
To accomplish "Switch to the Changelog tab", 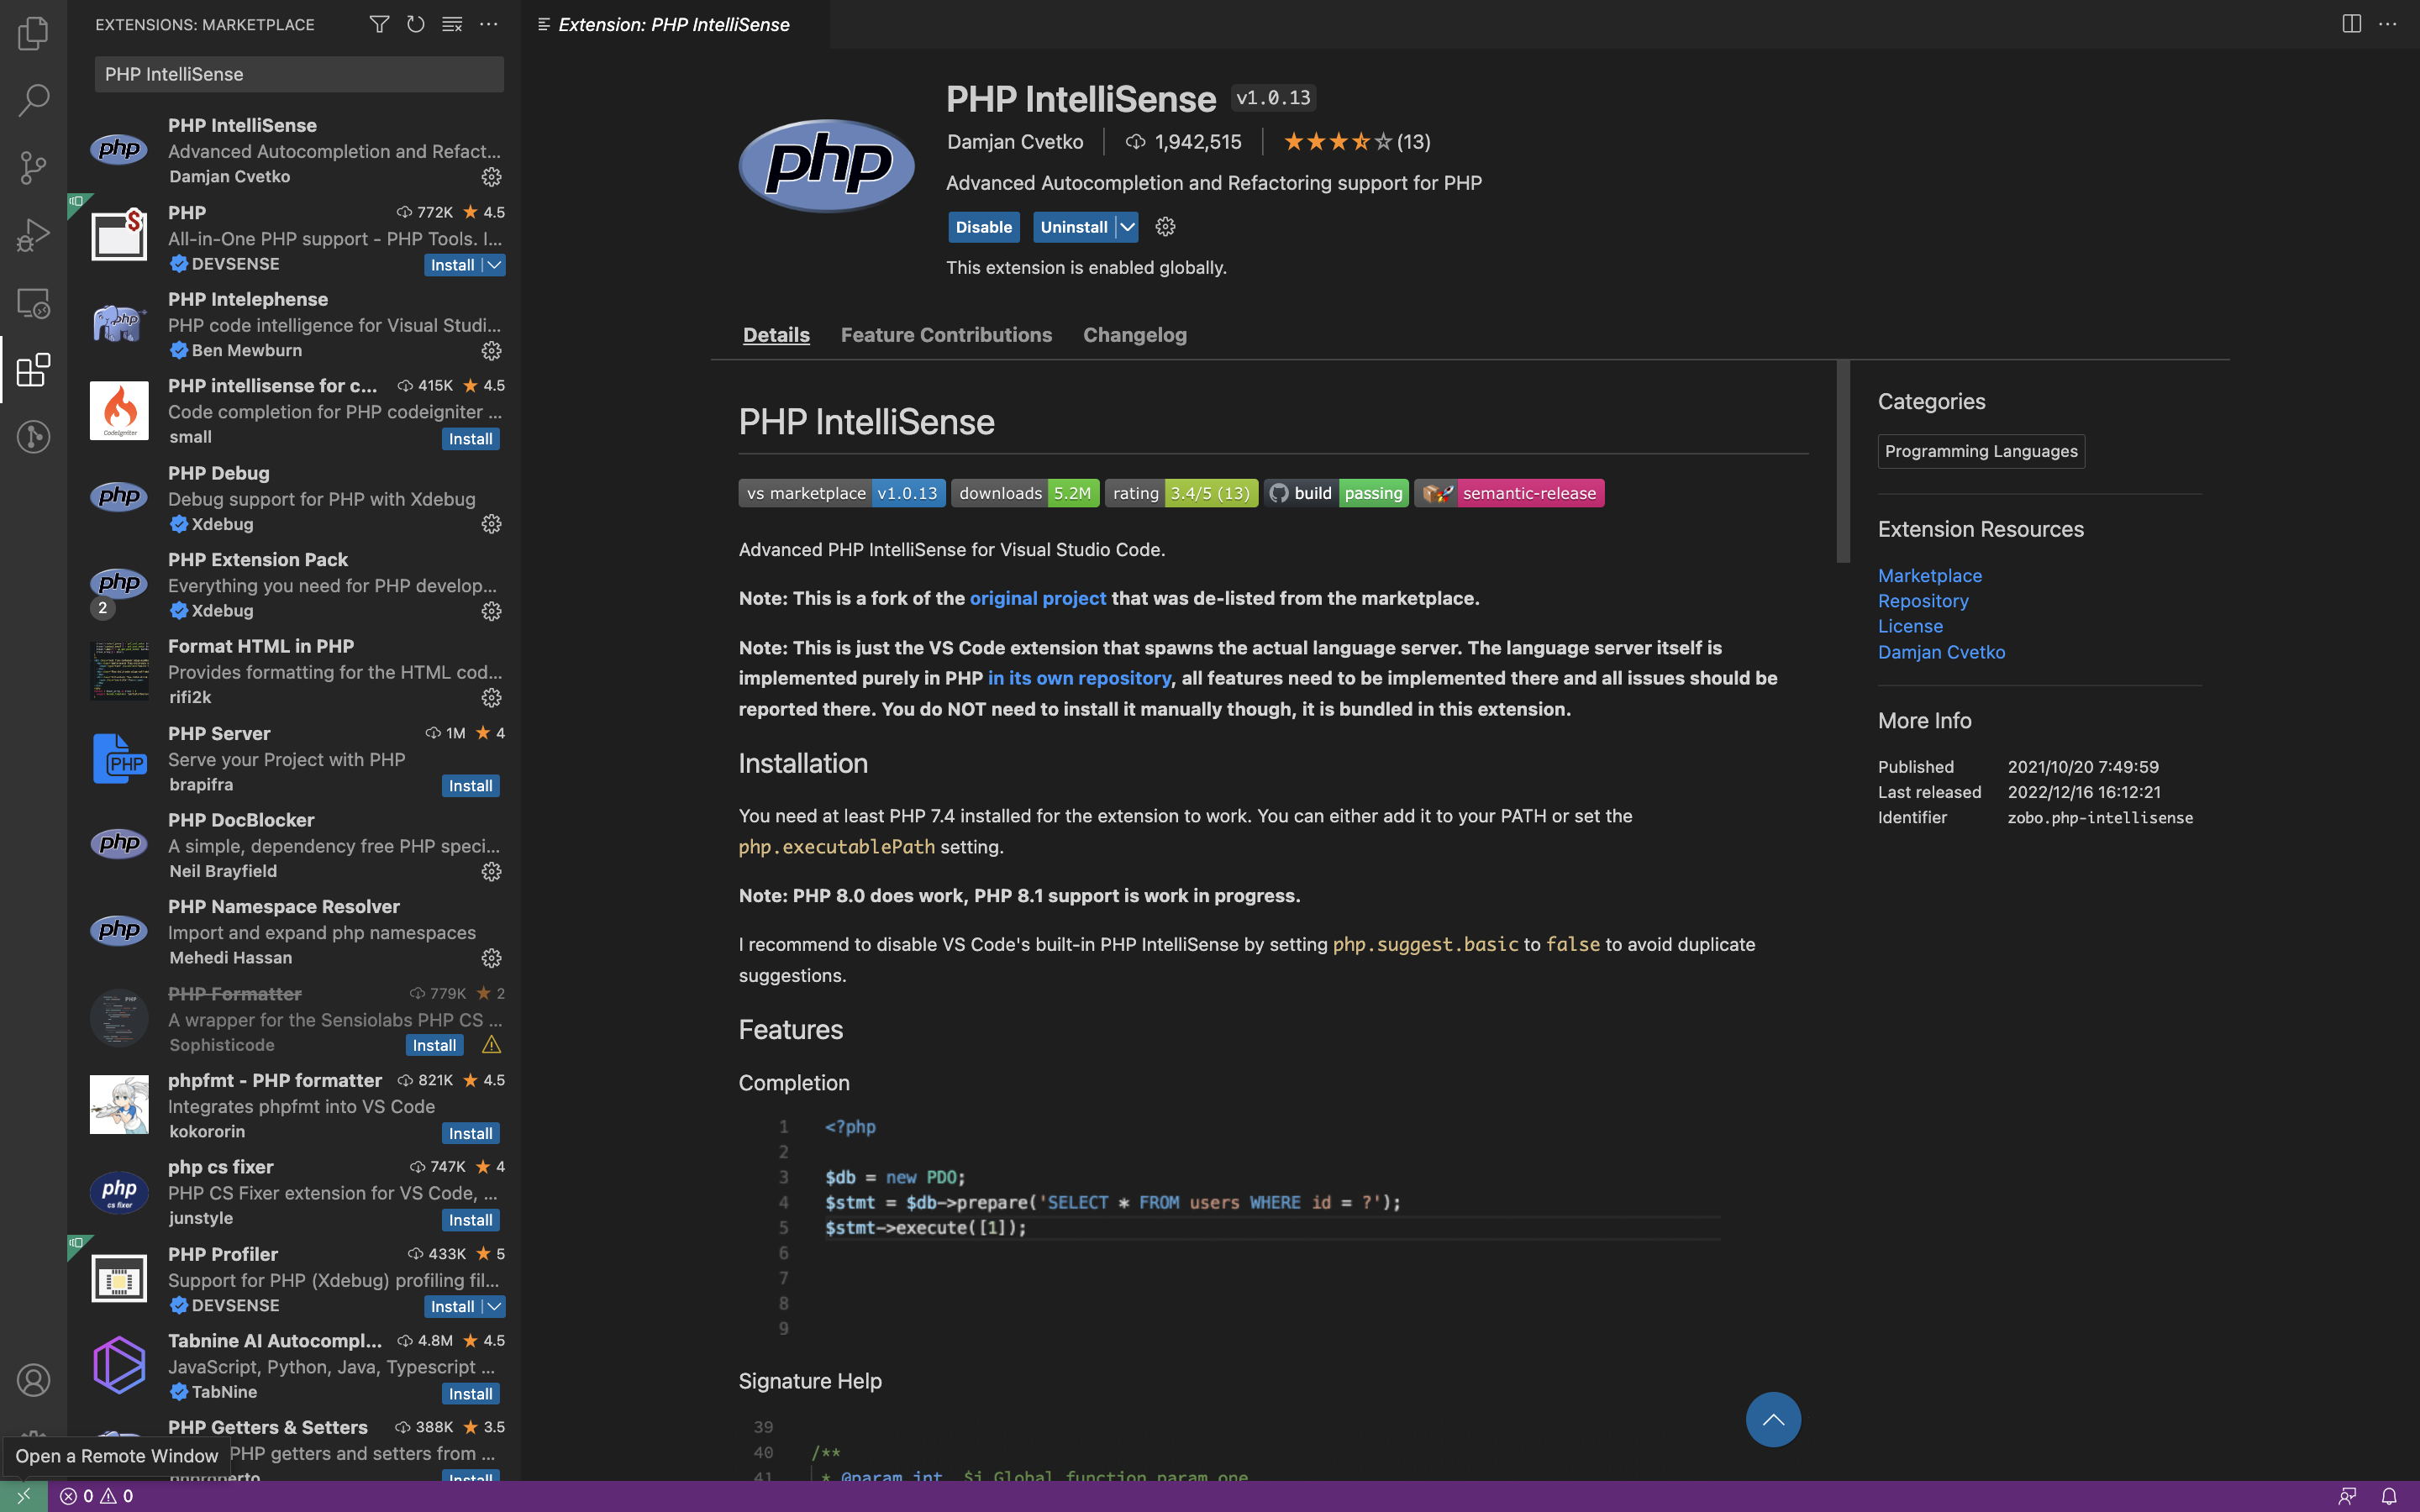I will [1135, 335].
